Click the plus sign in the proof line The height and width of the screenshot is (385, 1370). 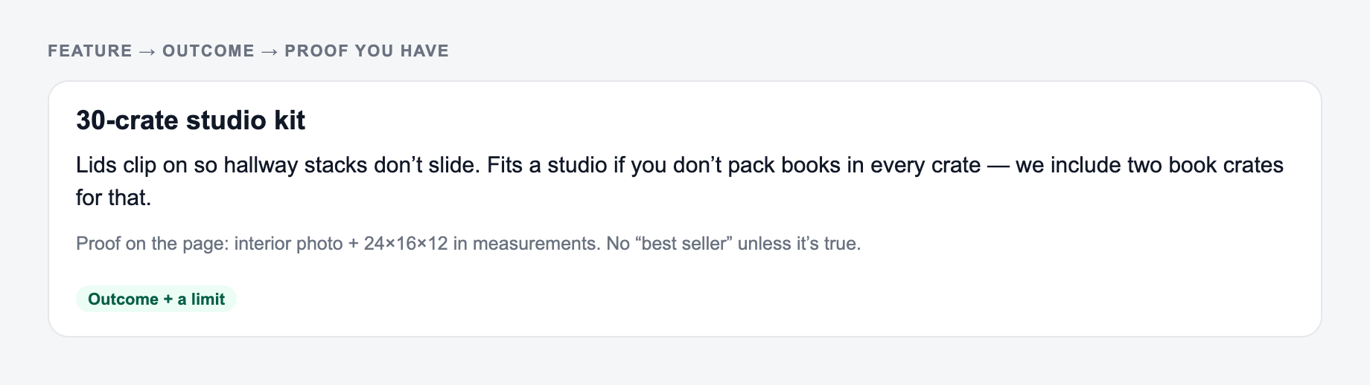tap(354, 244)
